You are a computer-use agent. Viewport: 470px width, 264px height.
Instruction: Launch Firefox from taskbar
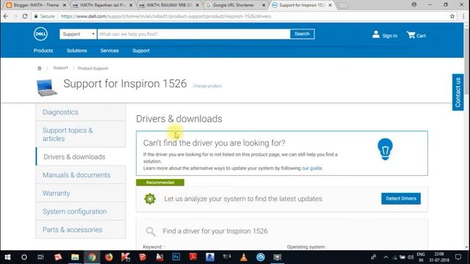pyautogui.click(x=109, y=257)
